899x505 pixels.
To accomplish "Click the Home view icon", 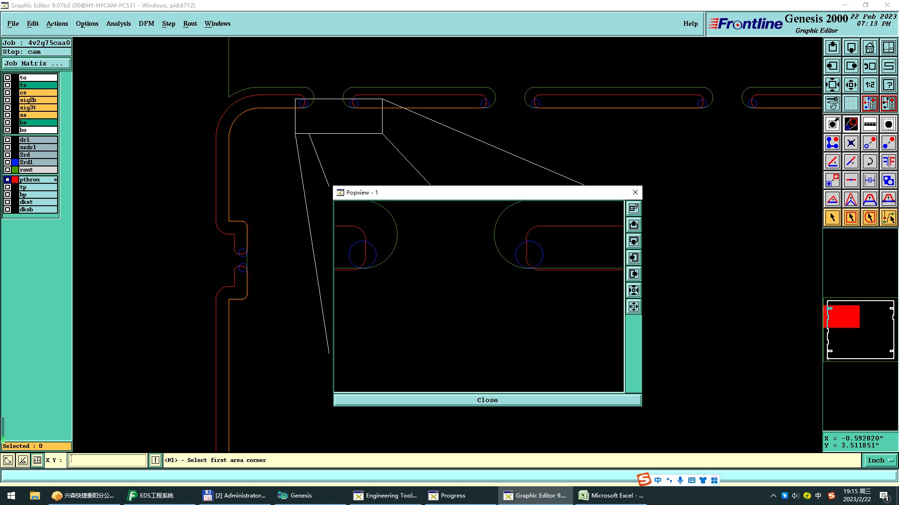I will coord(870,47).
